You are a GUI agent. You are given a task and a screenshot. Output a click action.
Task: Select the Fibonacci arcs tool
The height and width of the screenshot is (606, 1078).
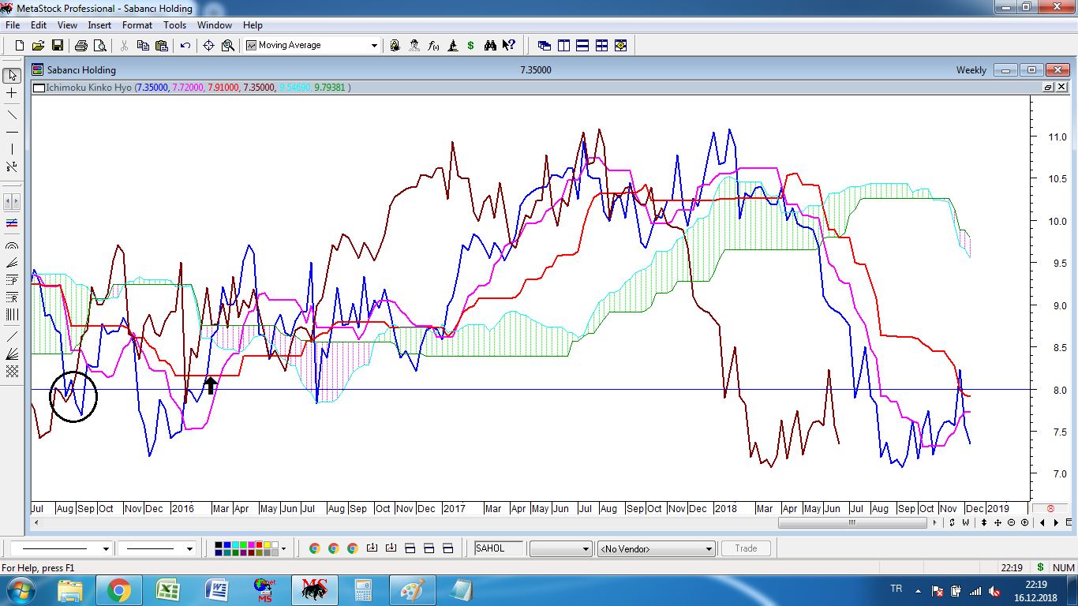(12, 245)
